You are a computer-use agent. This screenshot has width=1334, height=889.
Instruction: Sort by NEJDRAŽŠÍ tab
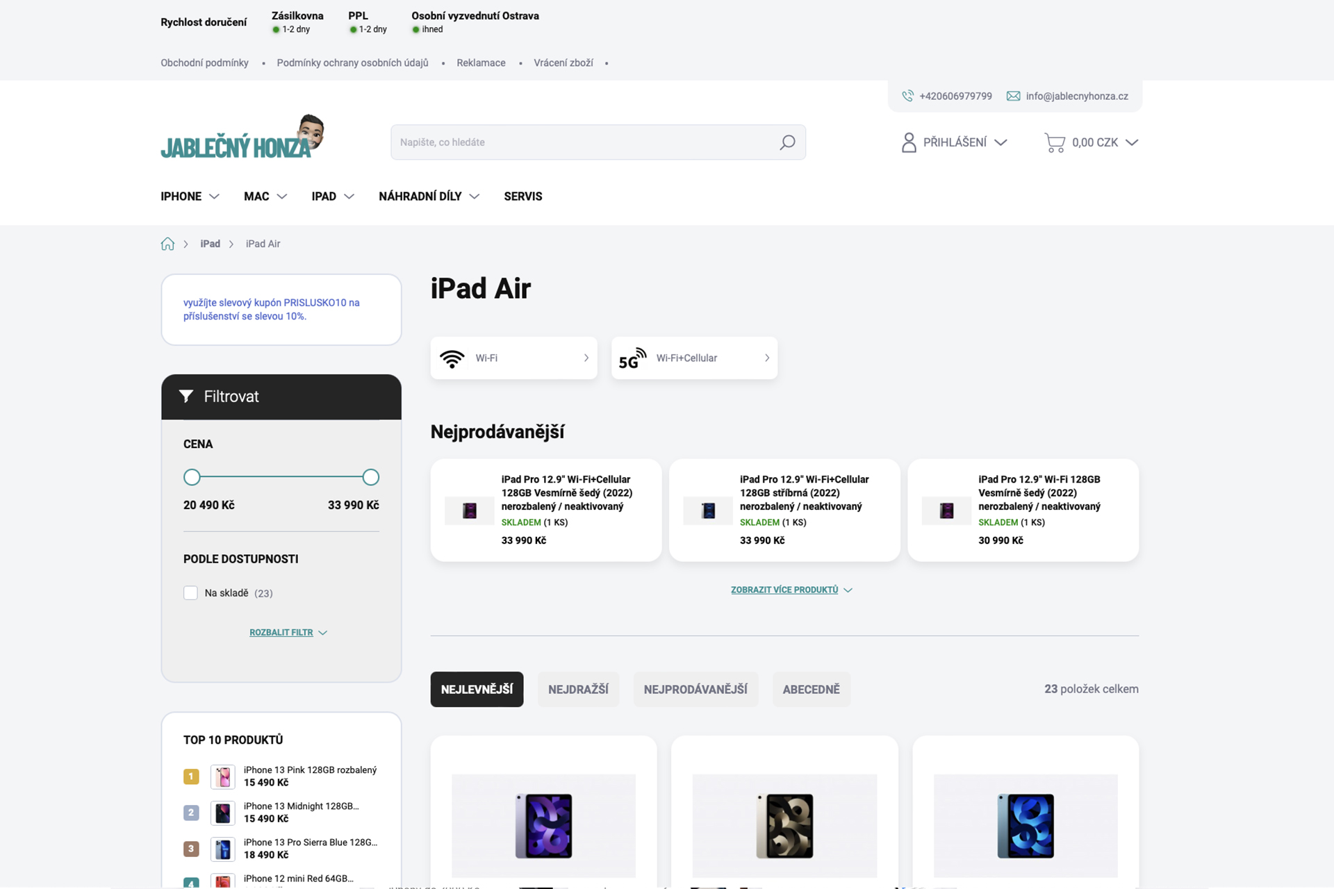click(x=578, y=689)
